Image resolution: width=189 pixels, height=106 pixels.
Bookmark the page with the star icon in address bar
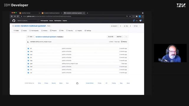click(x=130, y=16)
